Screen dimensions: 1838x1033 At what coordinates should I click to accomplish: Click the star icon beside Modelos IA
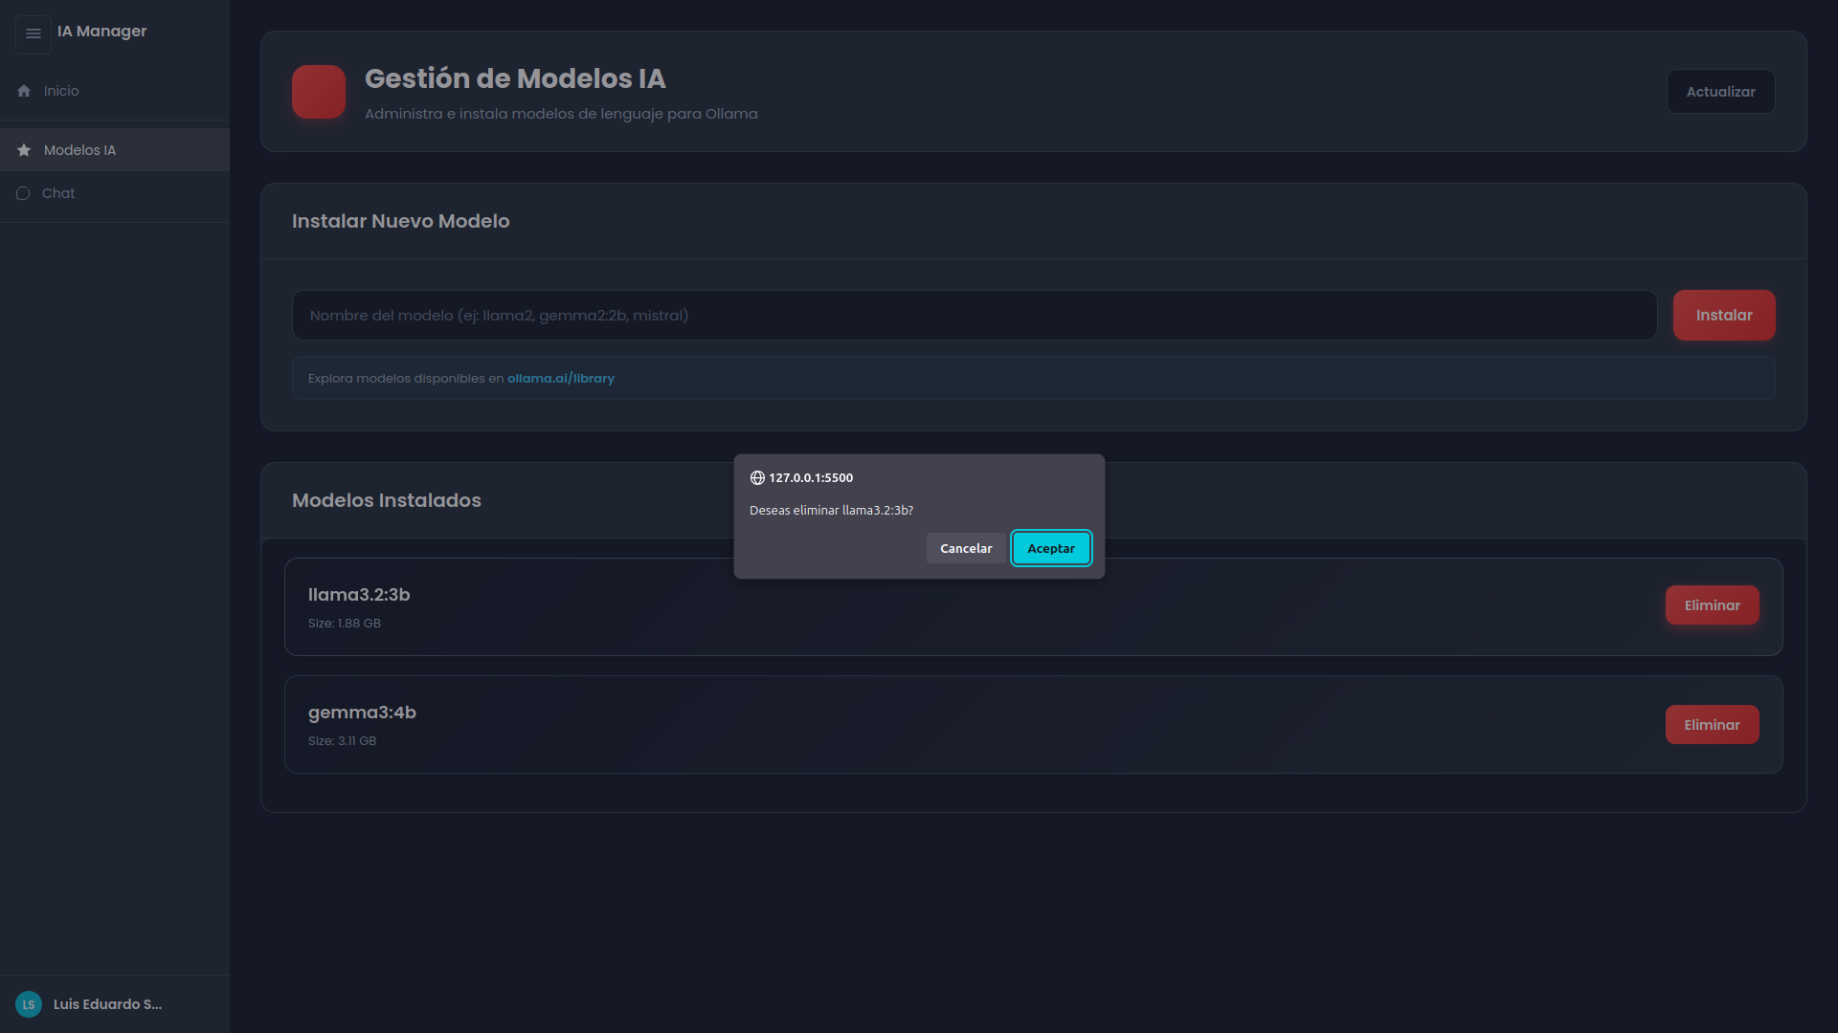pyautogui.click(x=22, y=149)
